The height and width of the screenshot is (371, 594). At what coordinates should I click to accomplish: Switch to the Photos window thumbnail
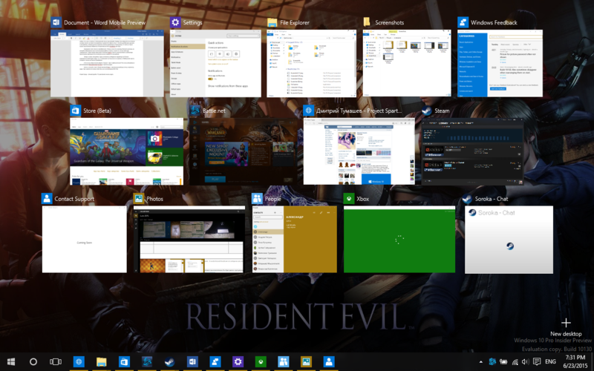(x=189, y=239)
